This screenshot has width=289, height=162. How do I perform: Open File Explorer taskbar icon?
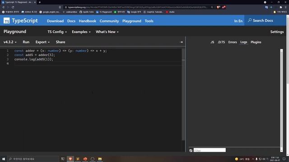click(x=100, y=159)
